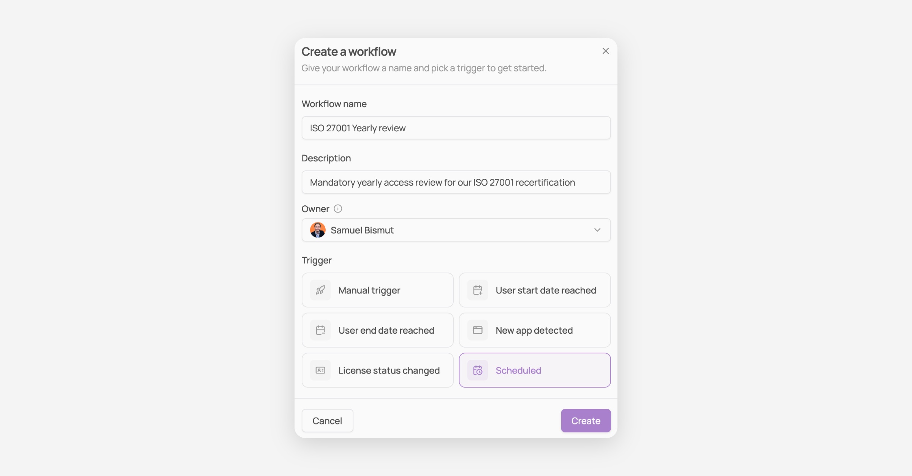Click the calendar-plus icon for User start date
This screenshot has width=912, height=476.
tap(478, 290)
